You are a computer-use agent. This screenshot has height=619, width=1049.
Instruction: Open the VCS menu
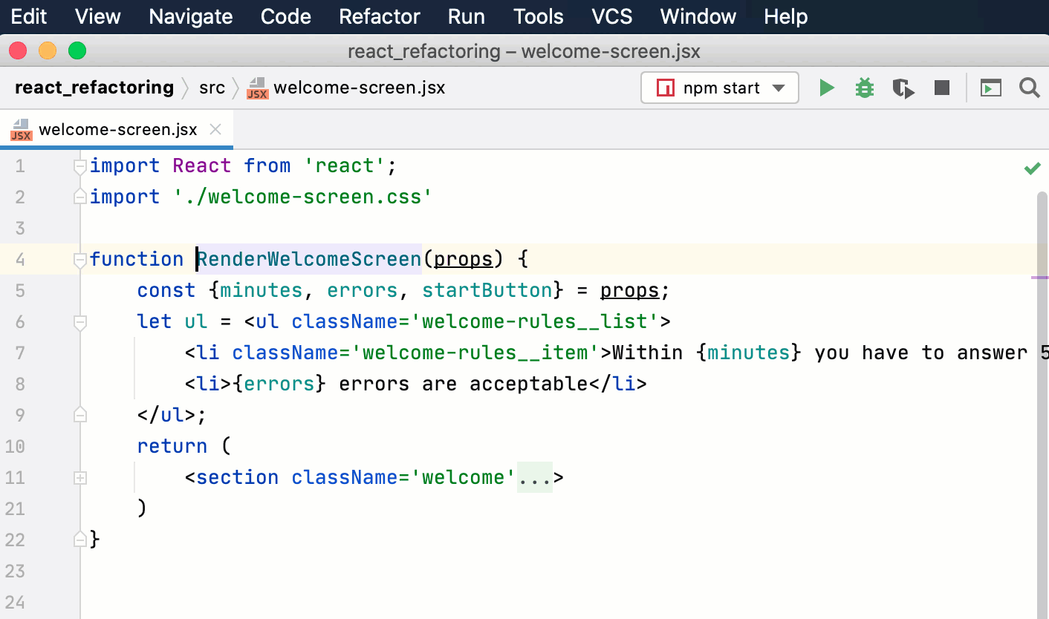tap(611, 16)
